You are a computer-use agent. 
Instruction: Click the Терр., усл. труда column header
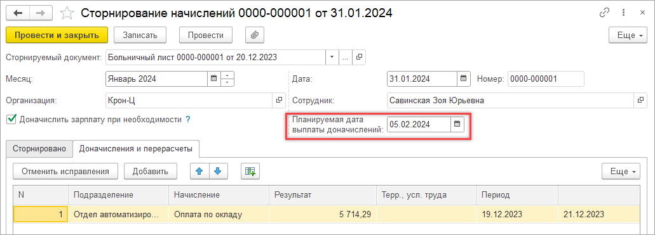tap(426, 194)
